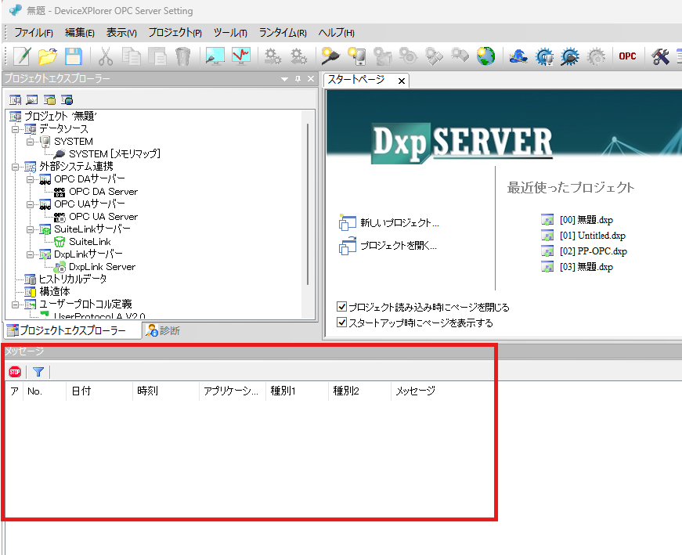Click the wrench and screwdriver tools icon

[660, 56]
